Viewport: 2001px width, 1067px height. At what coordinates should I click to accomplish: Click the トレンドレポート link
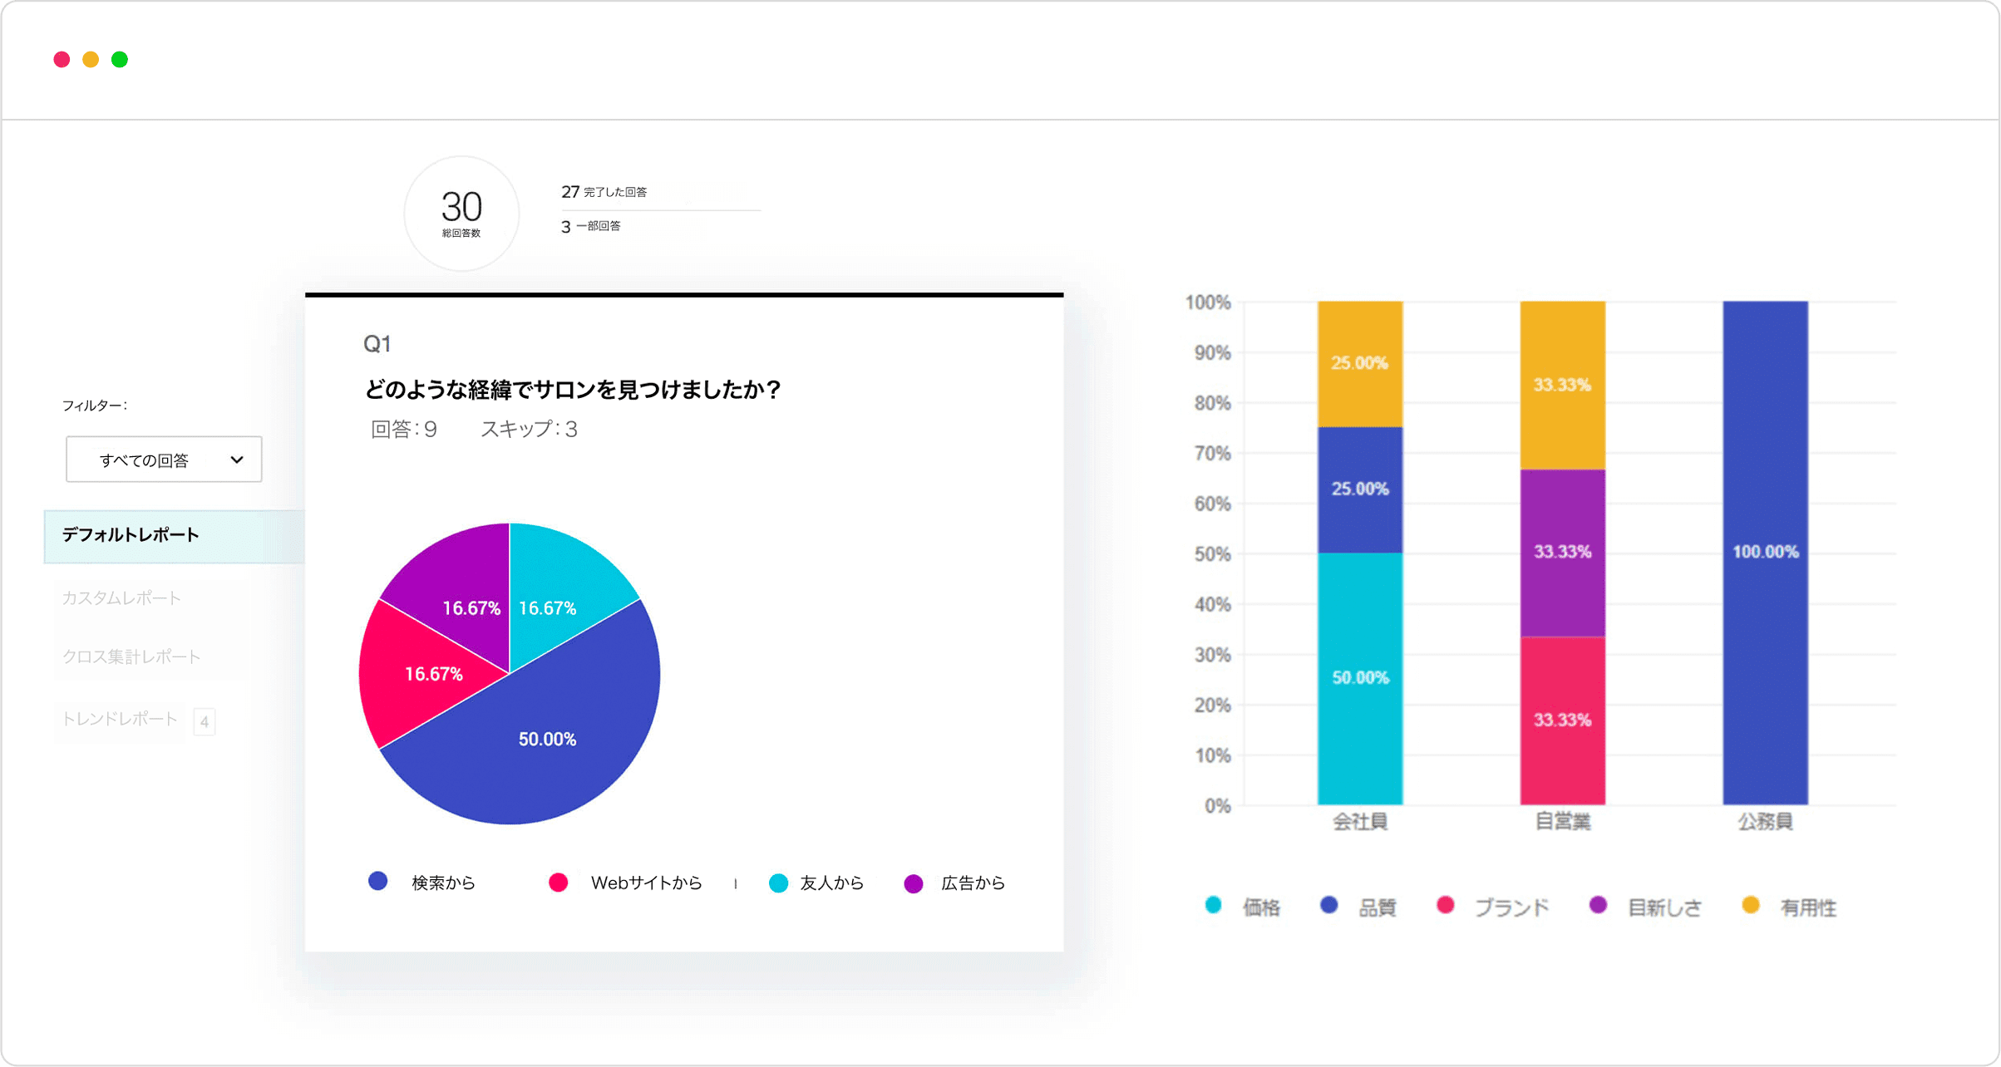pos(121,719)
